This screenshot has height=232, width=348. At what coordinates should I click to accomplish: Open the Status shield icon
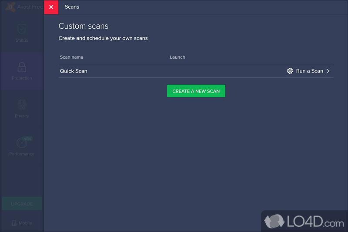tap(22, 29)
